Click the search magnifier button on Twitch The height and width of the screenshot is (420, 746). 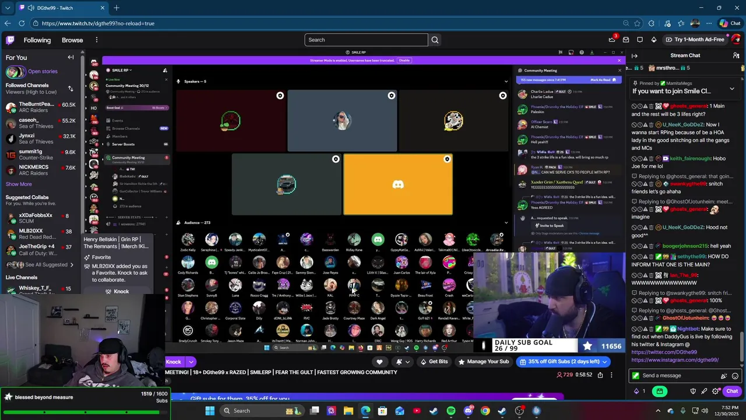click(x=435, y=40)
